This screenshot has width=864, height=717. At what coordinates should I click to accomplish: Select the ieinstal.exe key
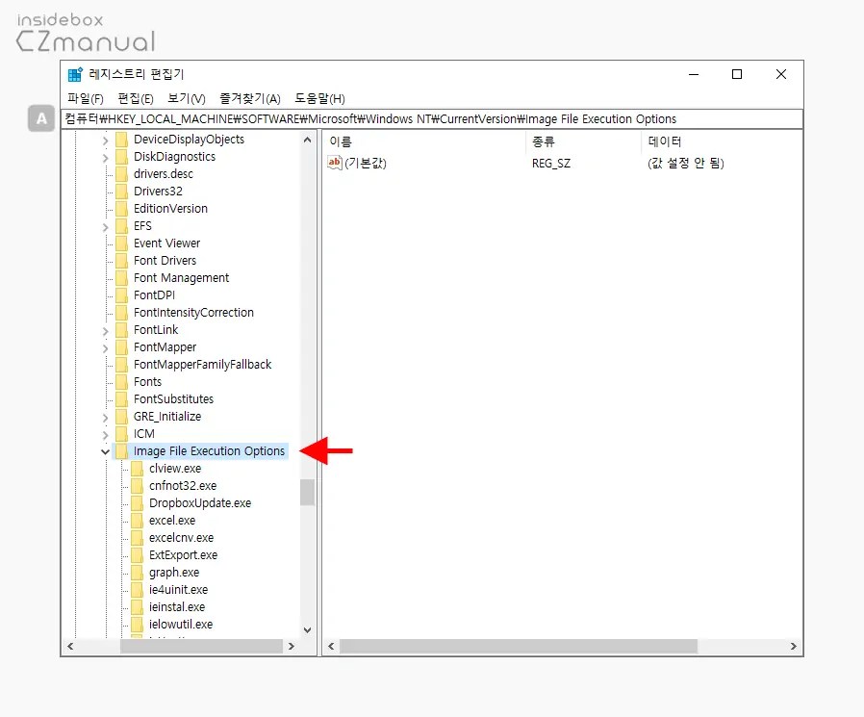(177, 607)
